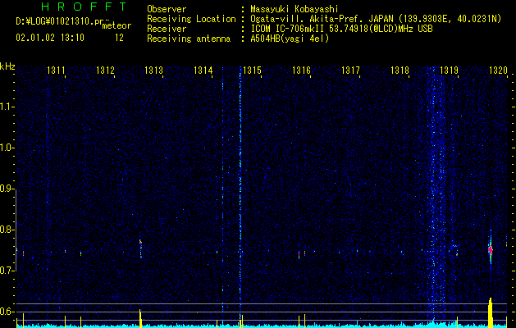
Task: Click the Observer name Masayuki Kobayashi
Action: pos(294,9)
